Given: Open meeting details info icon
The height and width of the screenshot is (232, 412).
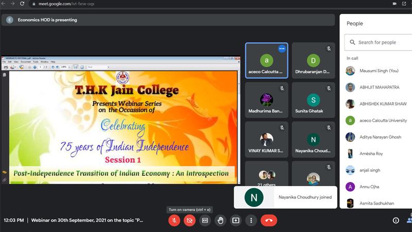Looking at the screenshot, I should [x=396, y=221].
